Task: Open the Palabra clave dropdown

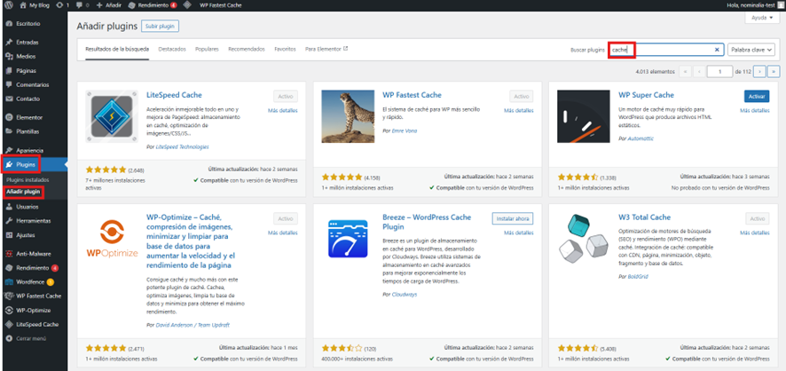Action: pos(751,50)
